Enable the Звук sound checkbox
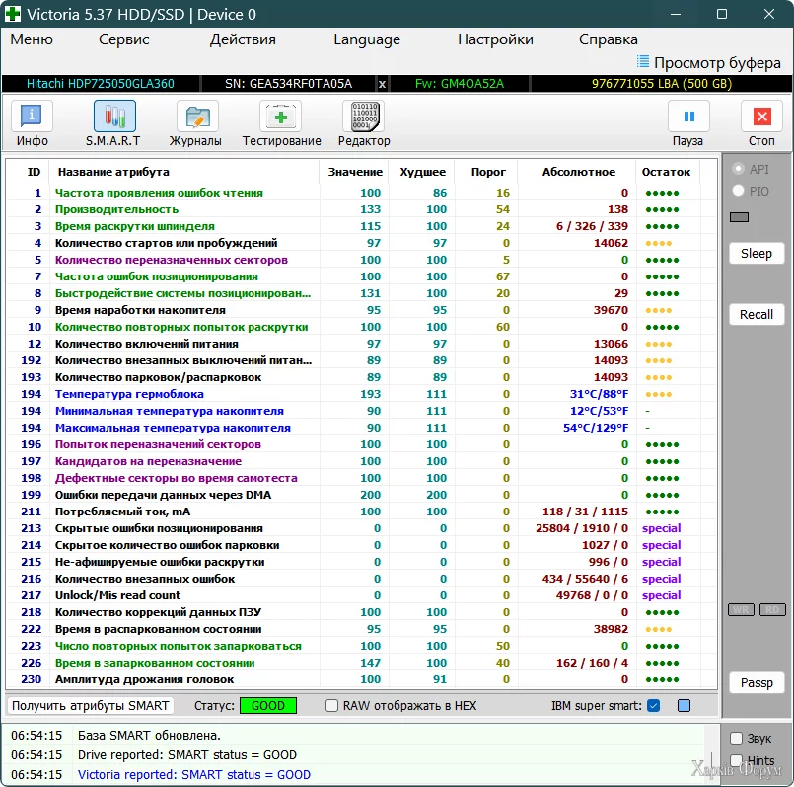This screenshot has height=787, width=794. point(736,738)
